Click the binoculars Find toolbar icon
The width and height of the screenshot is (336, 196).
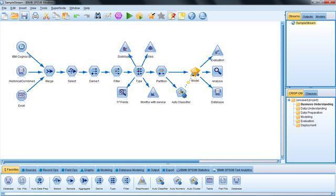(98, 16)
